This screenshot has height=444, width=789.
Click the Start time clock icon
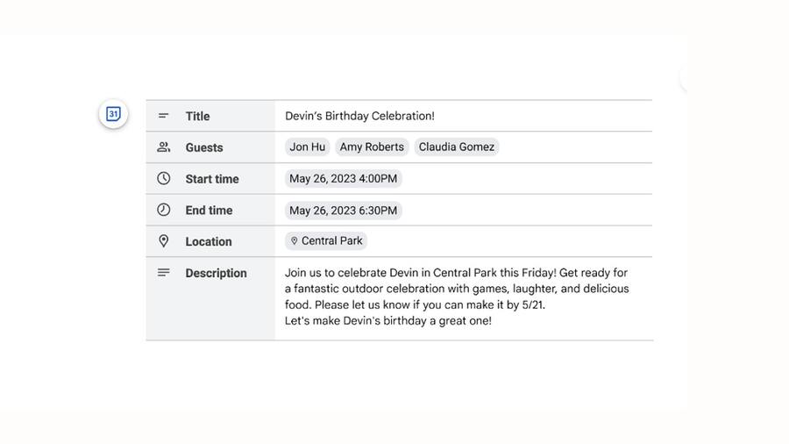pos(164,178)
